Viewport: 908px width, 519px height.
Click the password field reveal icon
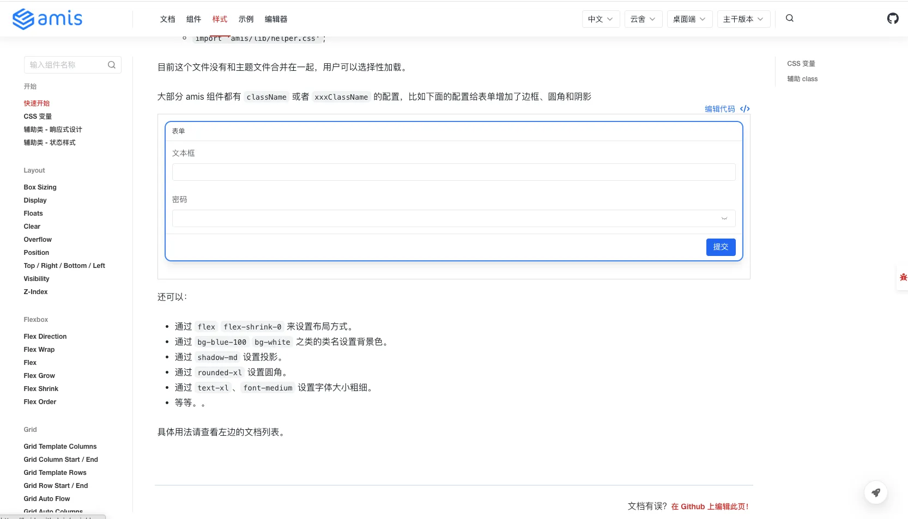pyautogui.click(x=724, y=218)
